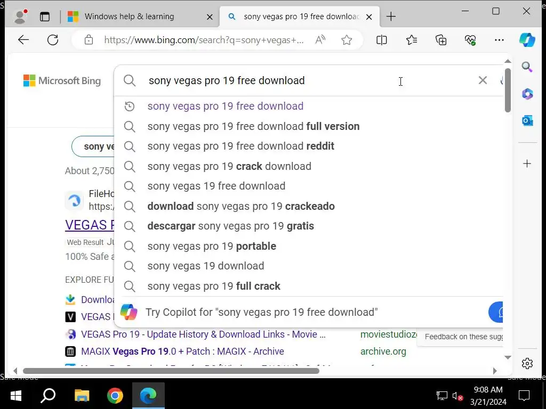Click the address bar URL
Viewport: 546px width, 409px height.
[204, 40]
